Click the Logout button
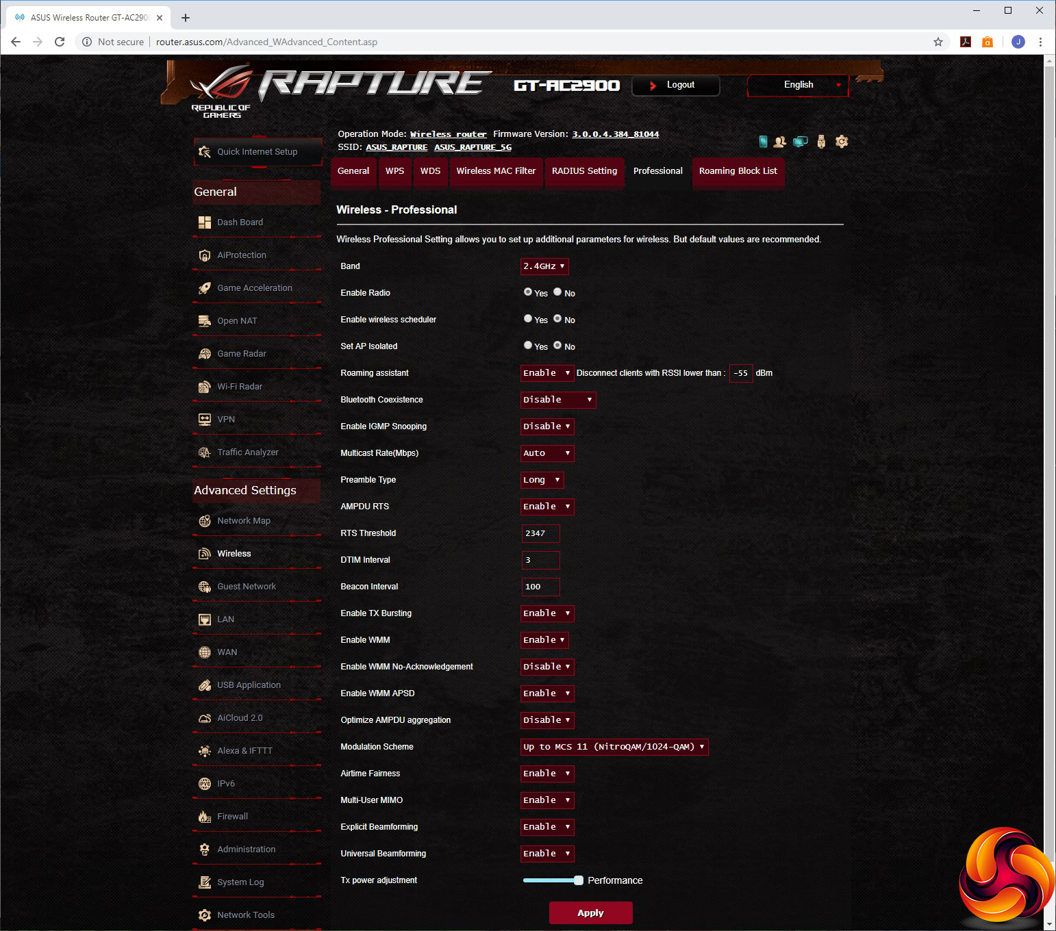 pyautogui.click(x=676, y=86)
